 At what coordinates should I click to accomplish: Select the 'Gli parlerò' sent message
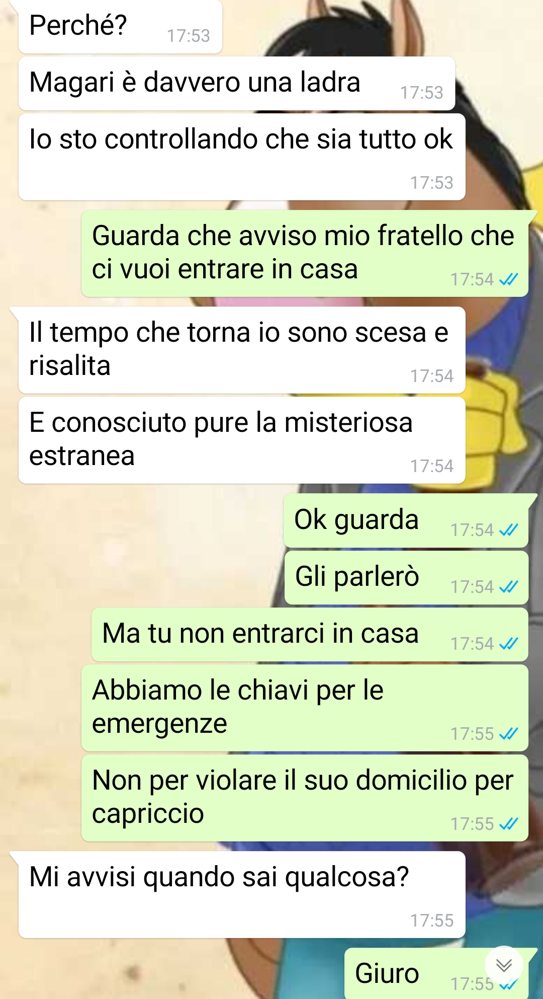click(x=406, y=578)
